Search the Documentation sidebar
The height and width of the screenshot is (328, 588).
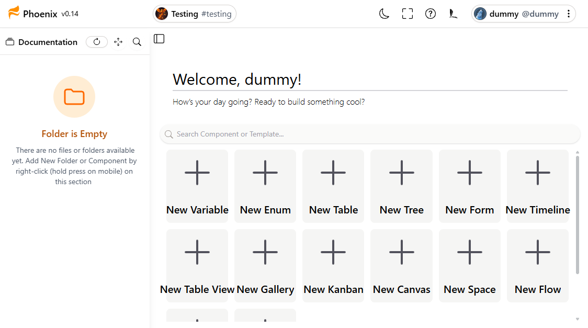coord(137,42)
